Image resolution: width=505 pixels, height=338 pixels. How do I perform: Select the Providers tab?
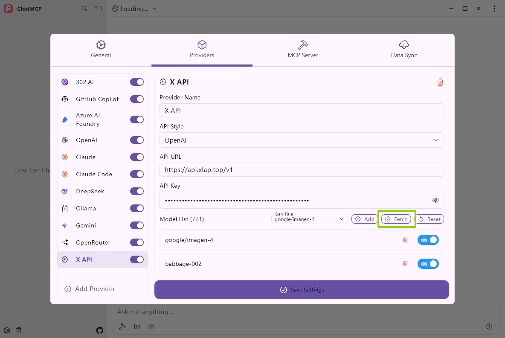[x=202, y=50]
